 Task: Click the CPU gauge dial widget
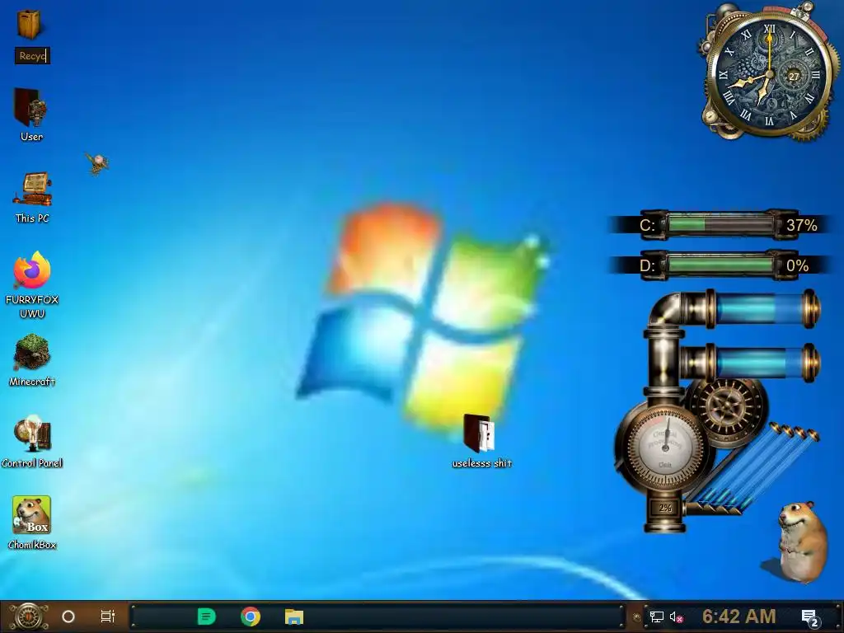pos(665,448)
